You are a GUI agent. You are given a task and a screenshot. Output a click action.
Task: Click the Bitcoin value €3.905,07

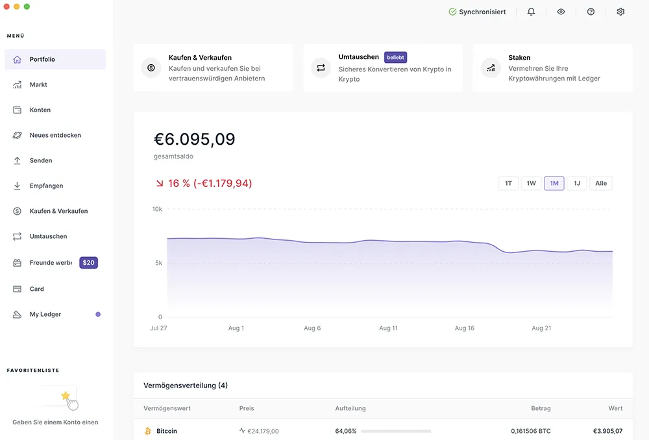tap(607, 431)
